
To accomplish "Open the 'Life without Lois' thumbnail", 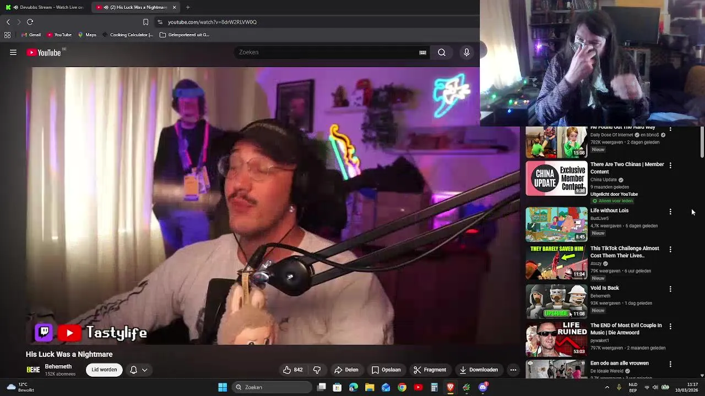I will (556, 224).
